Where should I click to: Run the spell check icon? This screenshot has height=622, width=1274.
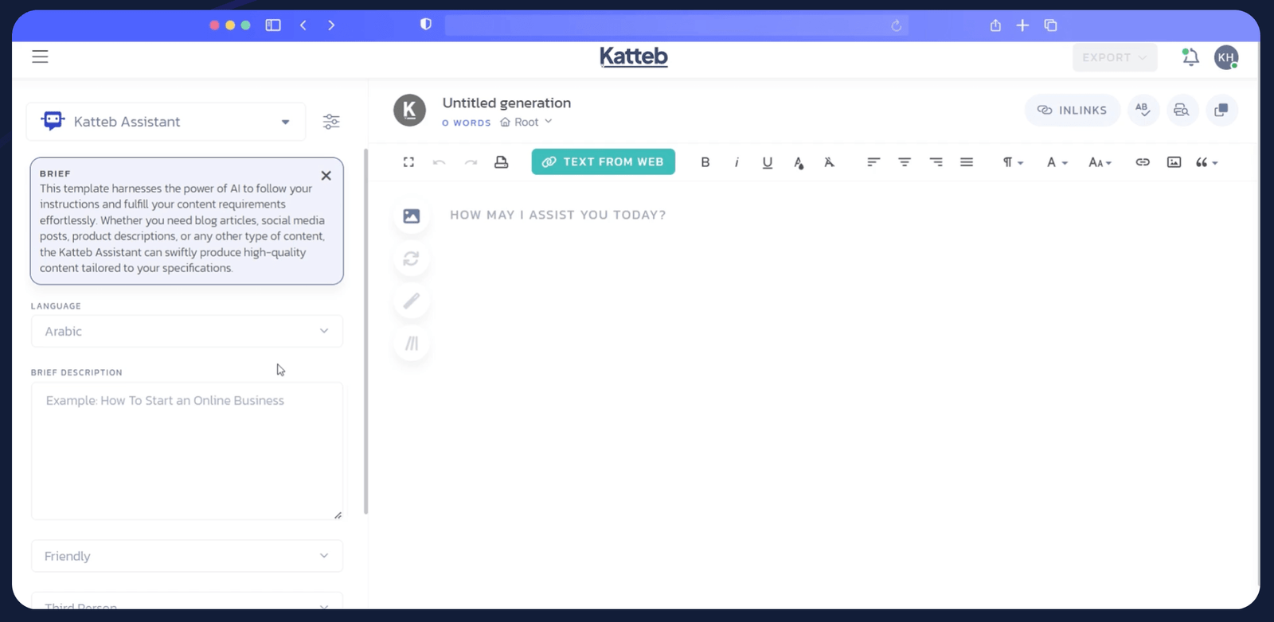tap(1143, 111)
